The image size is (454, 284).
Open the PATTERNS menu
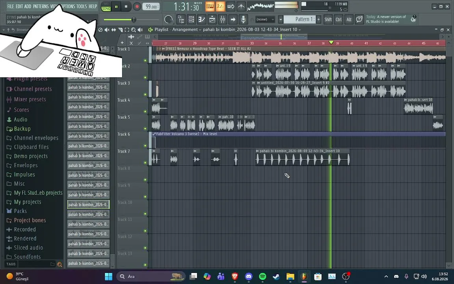(41, 6)
